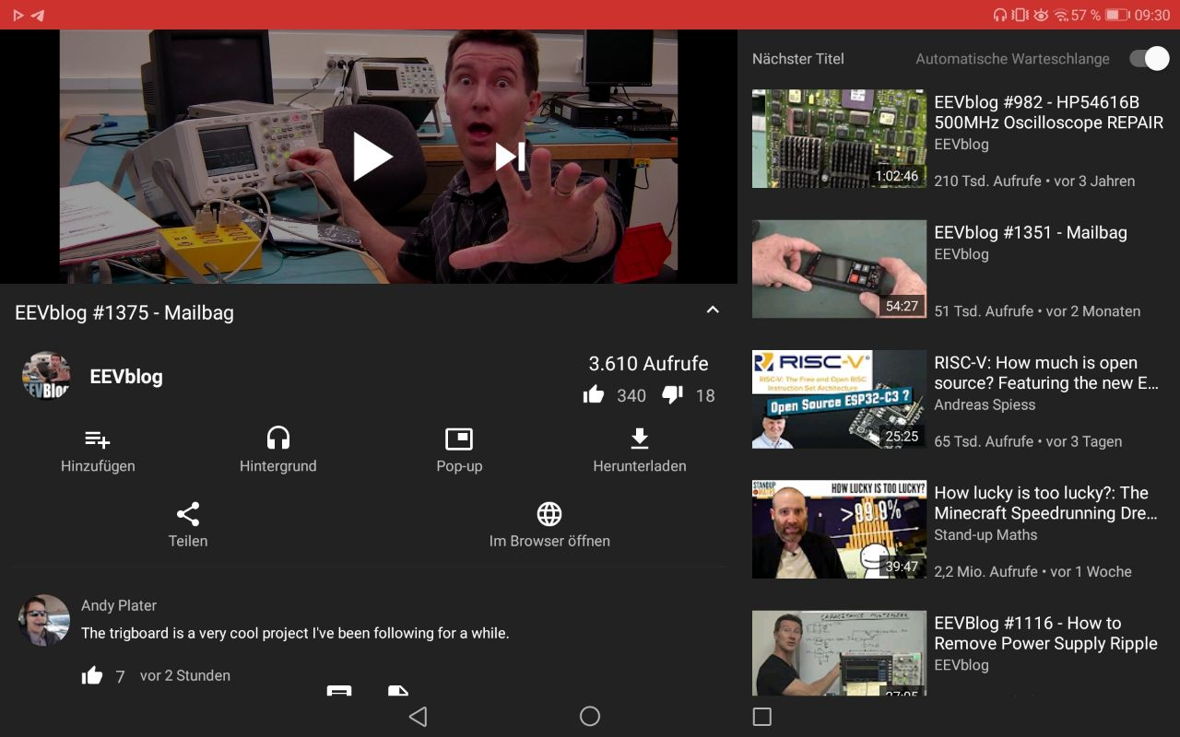Like the video with thumbs up

(x=594, y=395)
